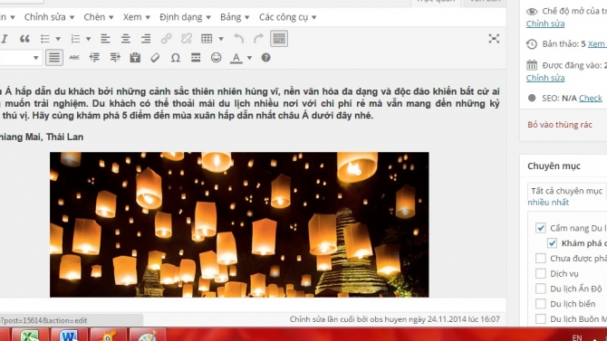Open Xem menu
The height and width of the screenshot is (341, 607).
136,17
